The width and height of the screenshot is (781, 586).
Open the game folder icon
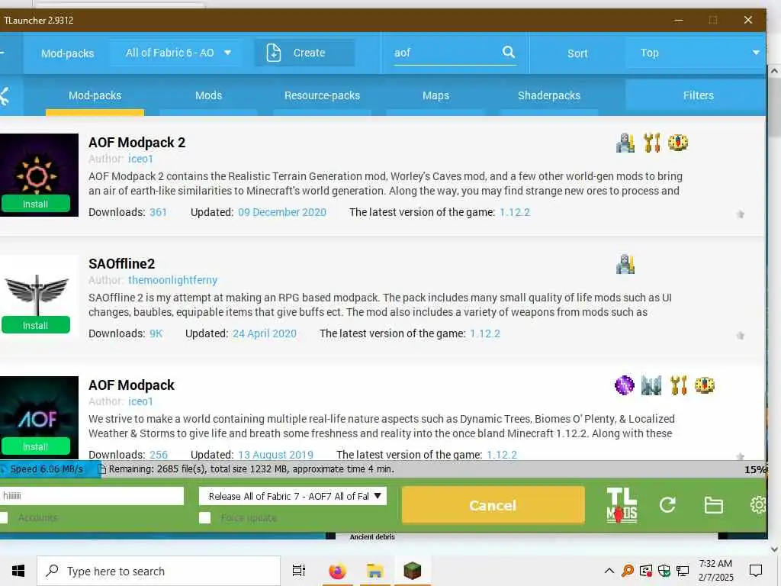(713, 505)
